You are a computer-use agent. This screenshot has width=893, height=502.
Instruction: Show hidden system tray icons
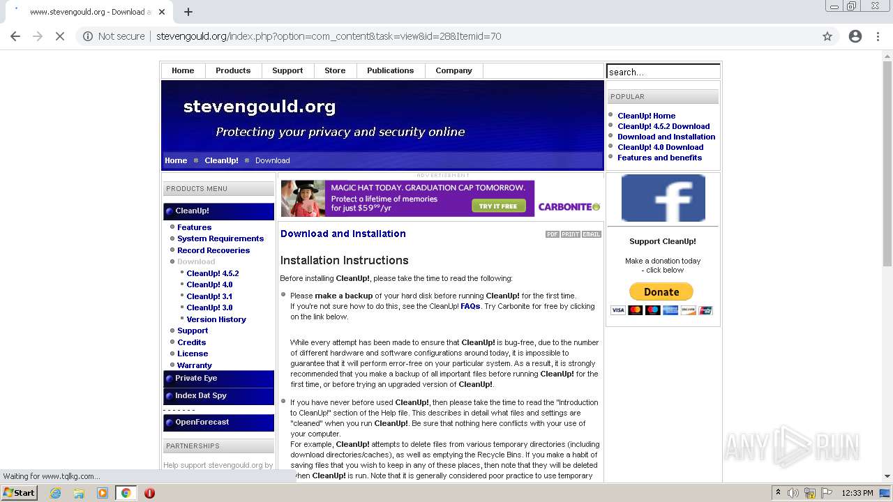778,493
